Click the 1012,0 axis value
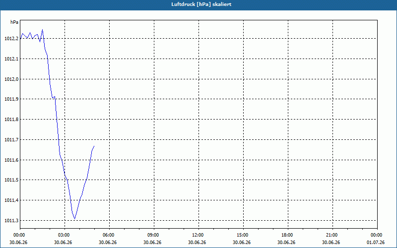 [x=11, y=79]
